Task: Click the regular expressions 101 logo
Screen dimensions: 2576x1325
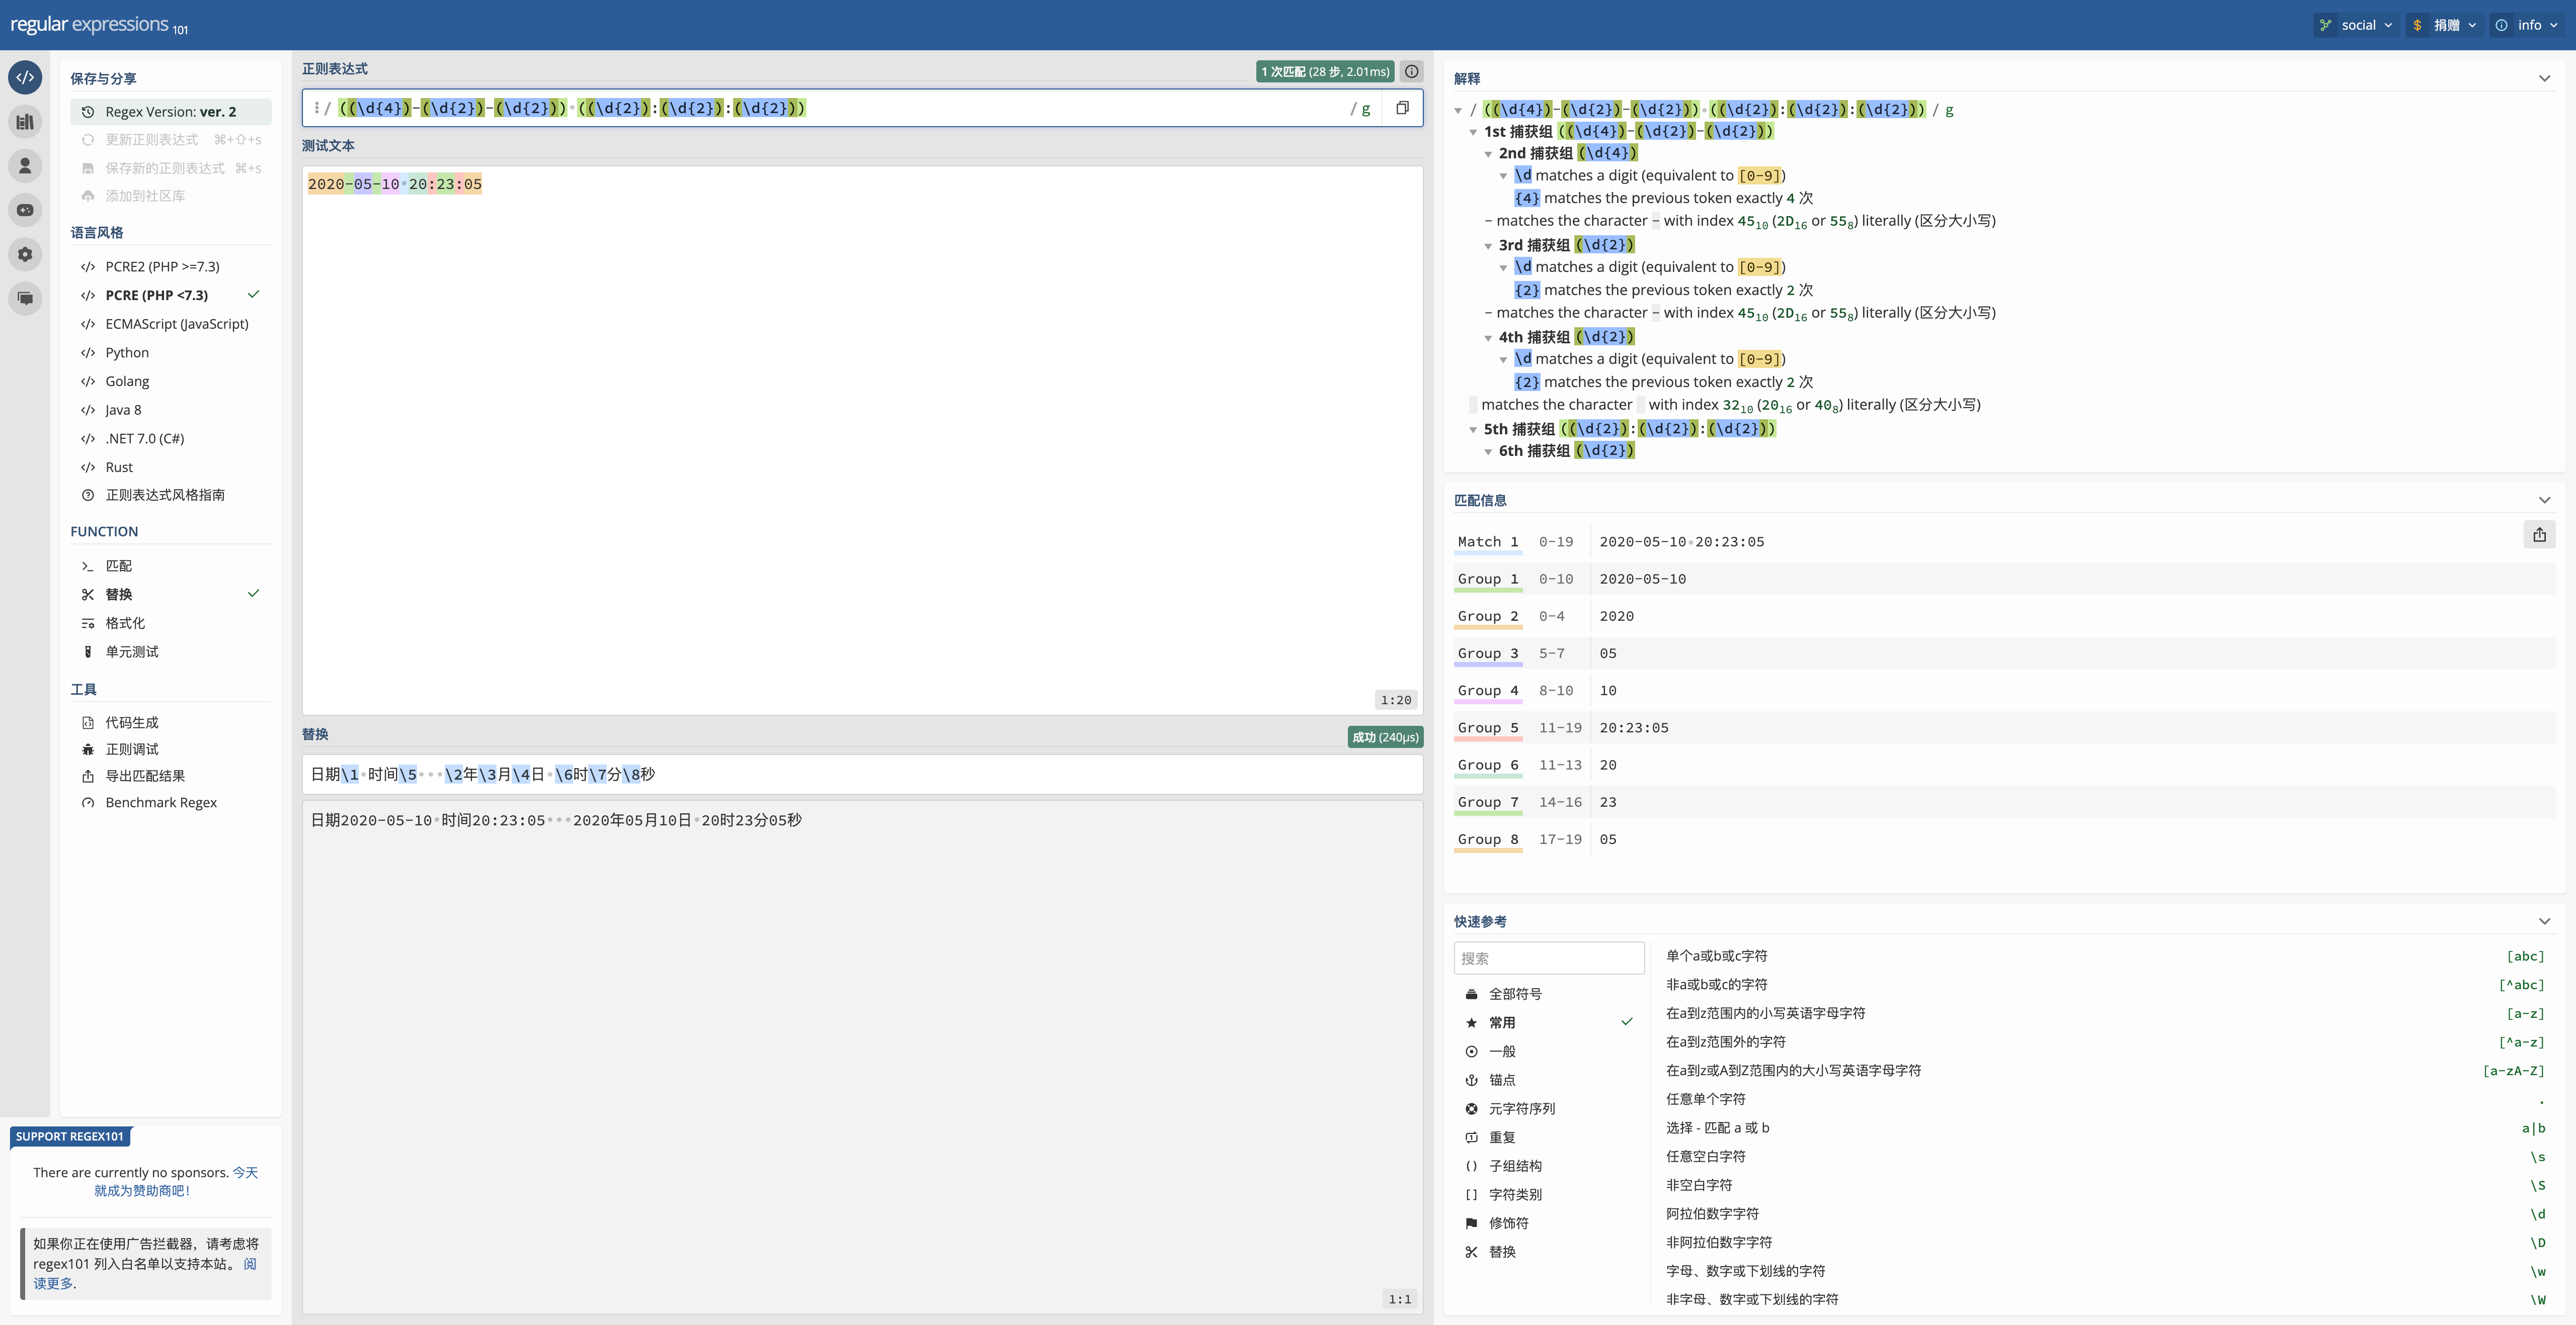Action: pos(99,25)
